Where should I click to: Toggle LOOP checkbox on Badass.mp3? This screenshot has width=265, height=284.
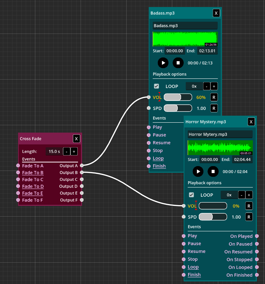(156, 86)
